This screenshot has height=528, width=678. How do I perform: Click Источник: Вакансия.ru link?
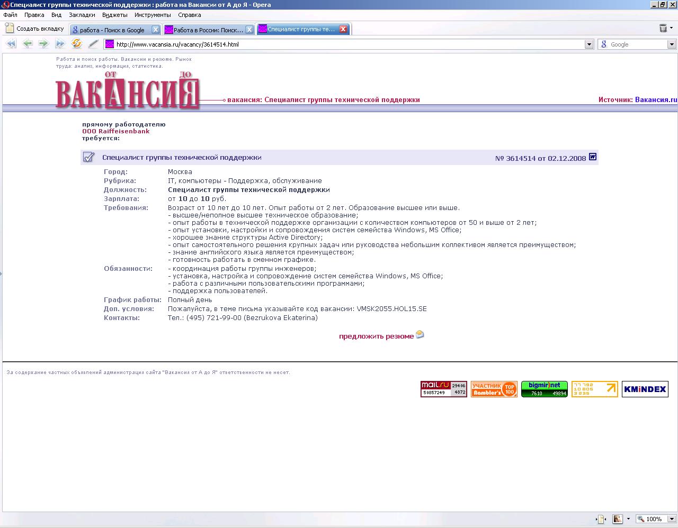click(x=638, y=99)
